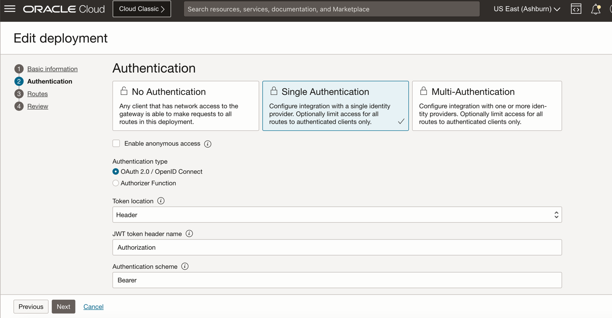
Task: Jump to the Routes step
Action: 37,94
